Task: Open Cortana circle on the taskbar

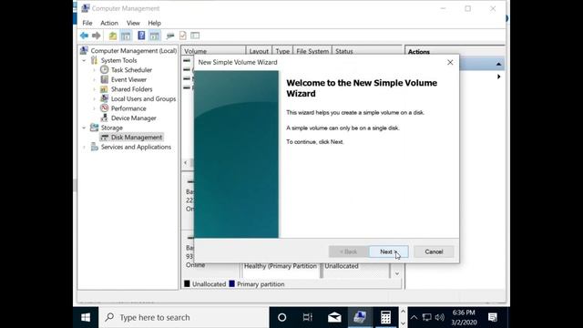Action: (281, 318)
